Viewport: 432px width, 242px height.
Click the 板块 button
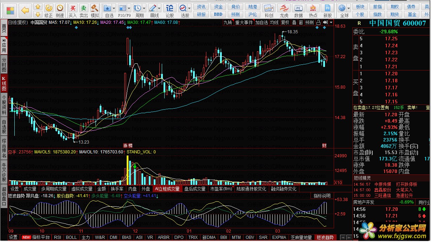360,7
